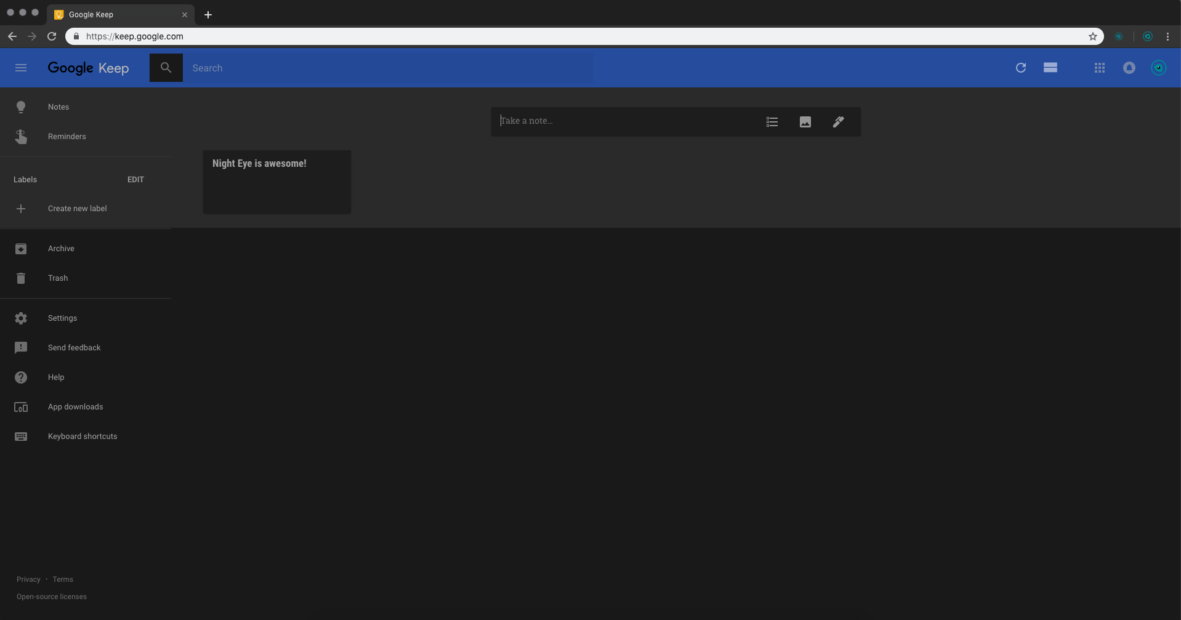
Task: Select the Google Keep browser tab
Action: 121,15
